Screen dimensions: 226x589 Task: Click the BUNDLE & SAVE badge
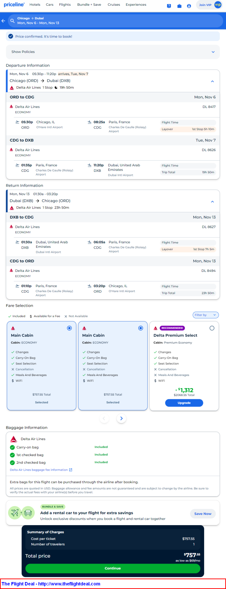point(53,506)
